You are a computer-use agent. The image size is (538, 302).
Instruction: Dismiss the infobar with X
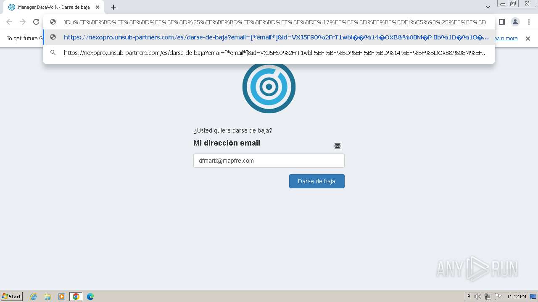point(528,39)
